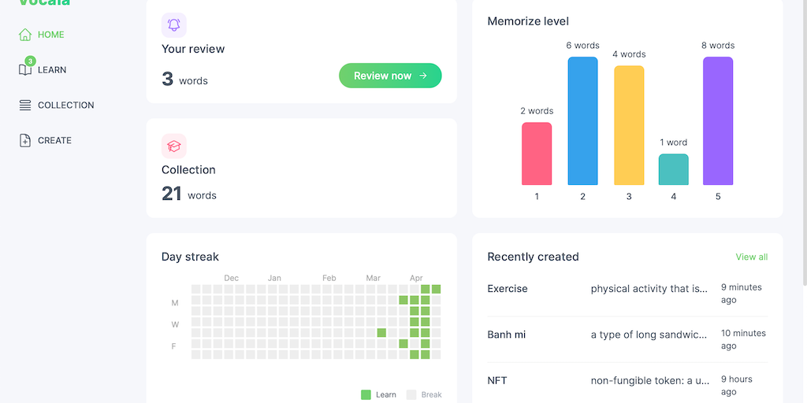Click the Vocala logo
This screenshot has height=403, width=807.
pos(45,2)
